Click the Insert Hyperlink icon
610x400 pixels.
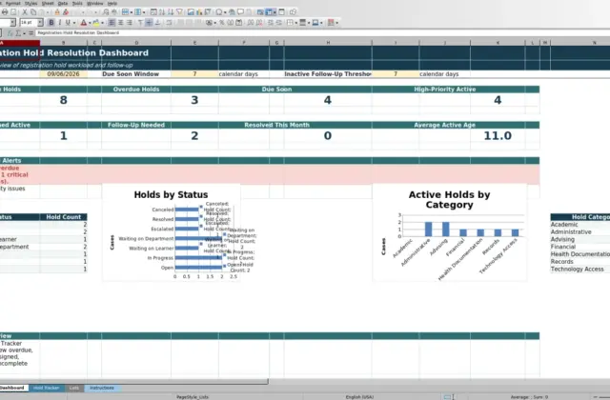232,12
